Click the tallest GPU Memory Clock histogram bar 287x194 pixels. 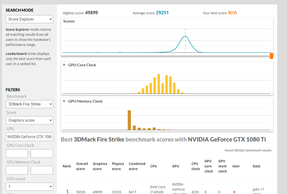129,120
